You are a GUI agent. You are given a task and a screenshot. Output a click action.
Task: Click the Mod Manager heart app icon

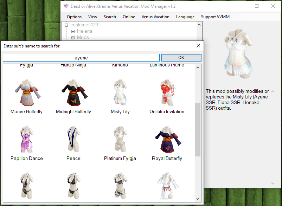coord(66,6)
